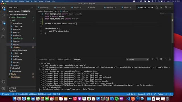The image size is (182, 102).
Task: Run Python file with play icon
Action: tap(161, 7)
